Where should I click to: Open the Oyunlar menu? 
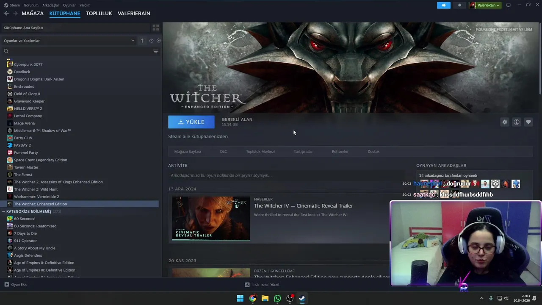tap(69, 5)
